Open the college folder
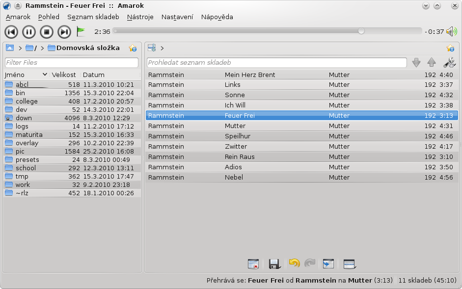Screen dimensions: 462x289 pyautogui.click(x=27, y=102)
